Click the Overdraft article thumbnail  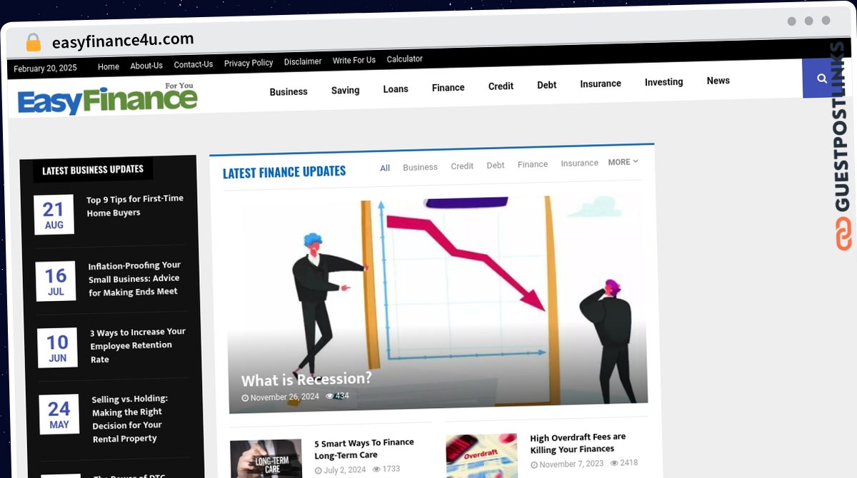pos(482,456)
